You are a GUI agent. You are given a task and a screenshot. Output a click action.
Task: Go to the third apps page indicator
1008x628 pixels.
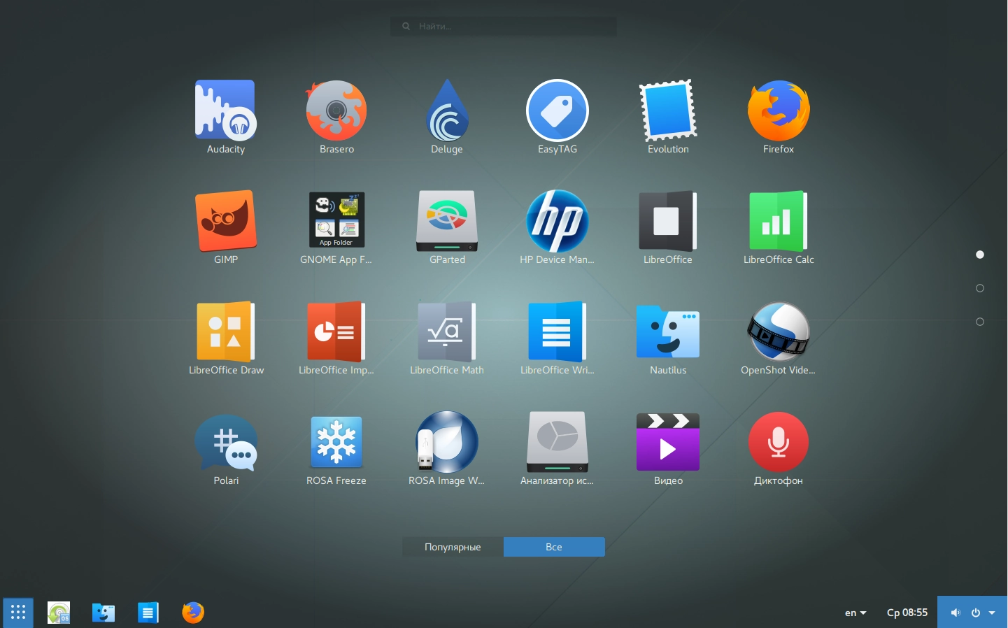980,322
